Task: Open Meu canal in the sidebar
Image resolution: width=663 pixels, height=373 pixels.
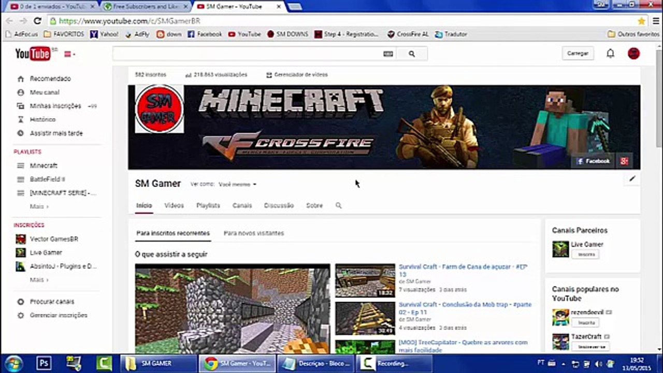Action: point(45,92)
